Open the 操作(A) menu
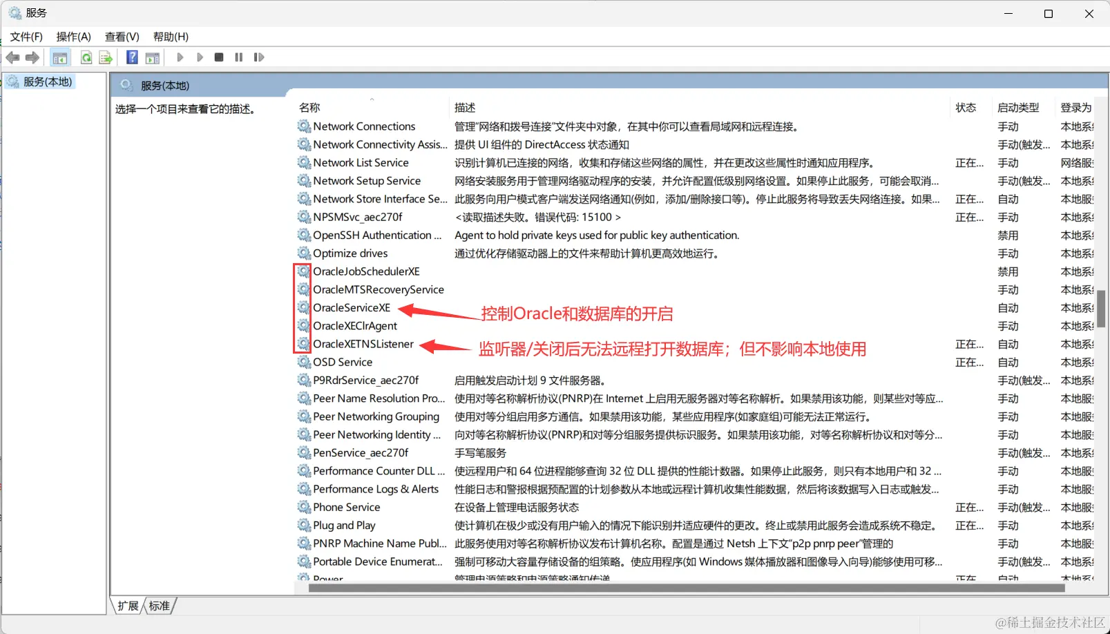 (73, 37)
